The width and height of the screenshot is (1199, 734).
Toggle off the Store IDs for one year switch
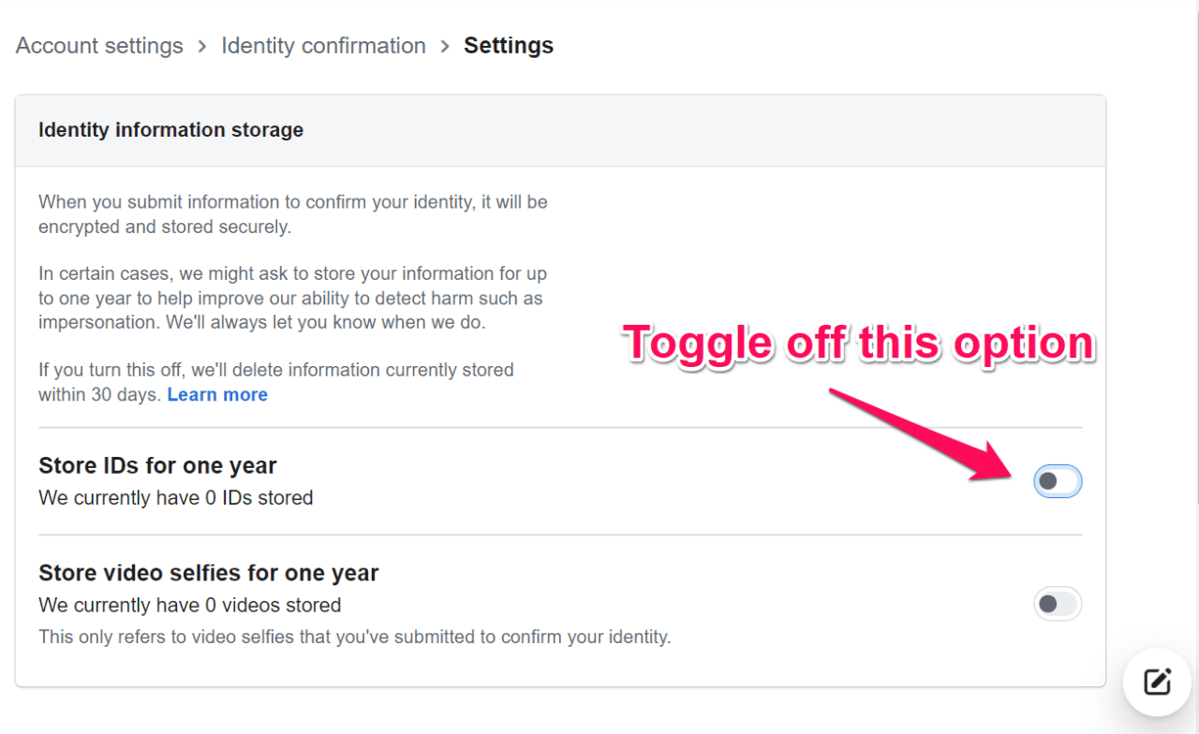click(1058, 481)
